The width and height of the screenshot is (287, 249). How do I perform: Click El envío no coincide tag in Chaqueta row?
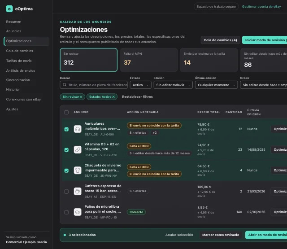click(154, 174)
